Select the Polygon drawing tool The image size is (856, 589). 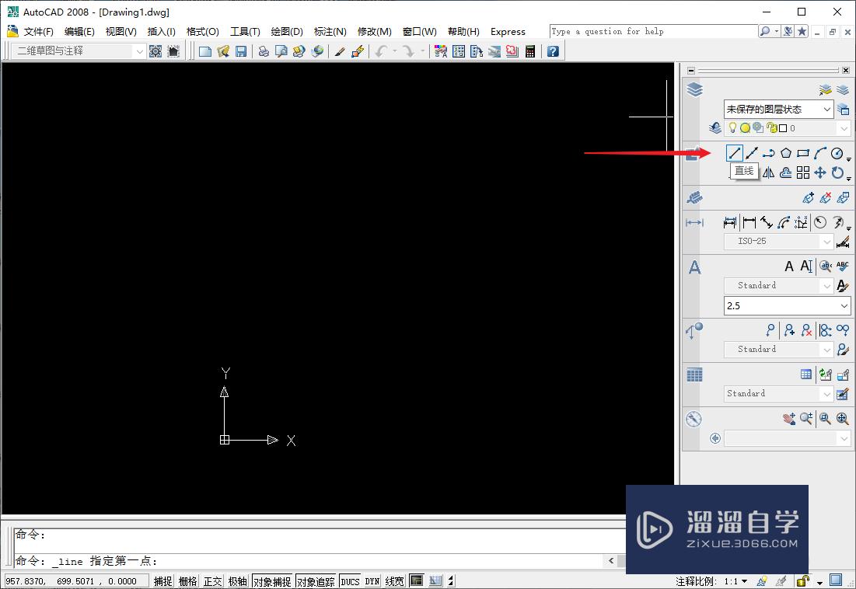click(786, 153)
